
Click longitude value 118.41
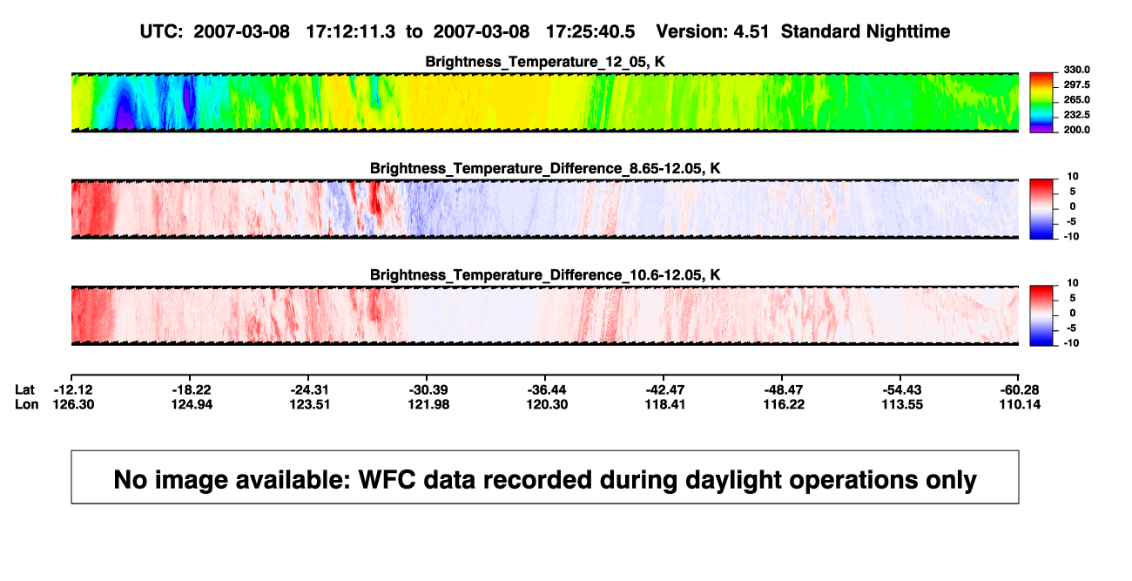pos(666,404)
